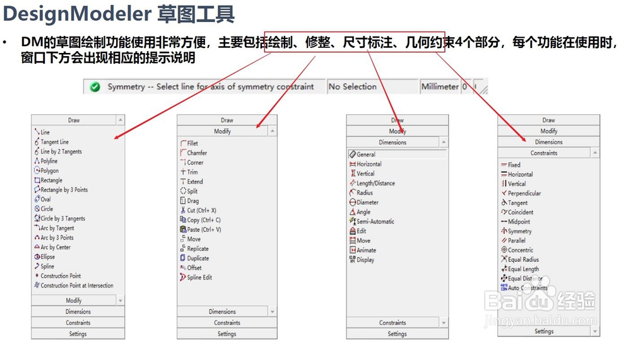Select the Paste (Ctrl+V) icon
The image size is (631, 342).
point(183,229)
